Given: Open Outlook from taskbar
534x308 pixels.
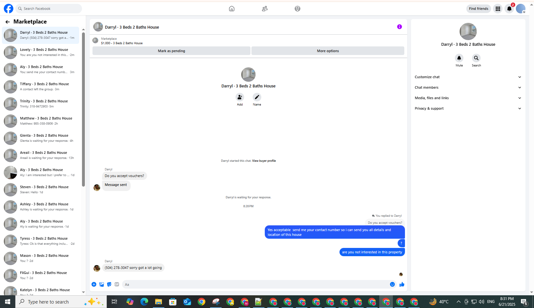Looking at the screenshot, I should pos(187,302).
